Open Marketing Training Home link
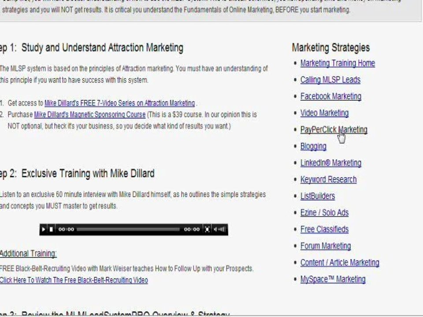The width and height of the screenshot is (423, 317). (338, 63)
